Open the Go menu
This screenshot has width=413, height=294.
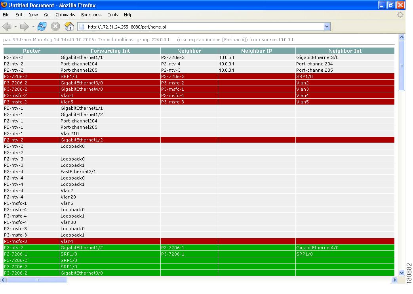(47, 15)
